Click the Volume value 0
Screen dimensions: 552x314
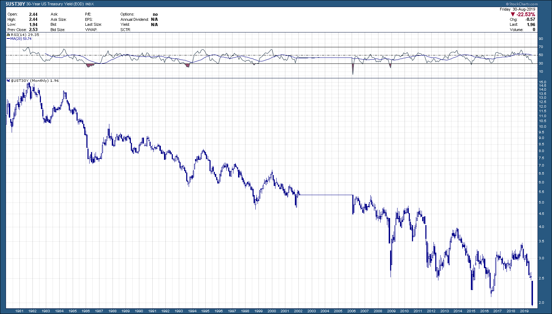tap(534, 30)
